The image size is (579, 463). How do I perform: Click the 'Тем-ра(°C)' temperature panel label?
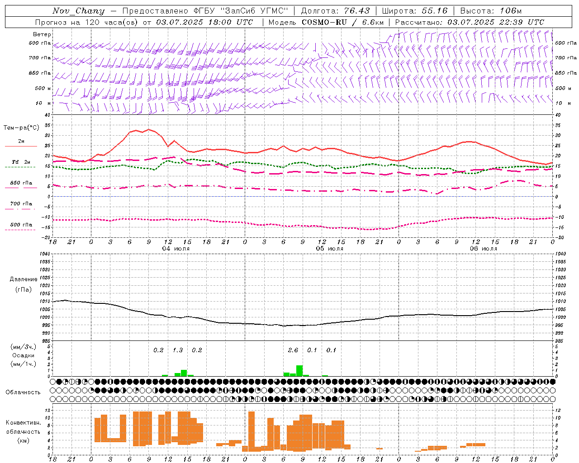[21, 128]
